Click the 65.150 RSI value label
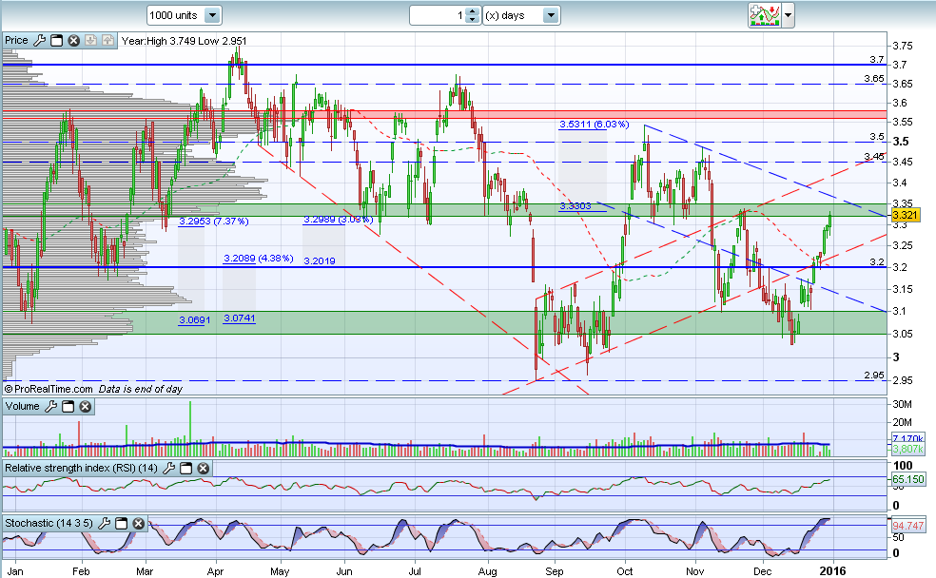 pyautogui.click(x=908, y=479)
